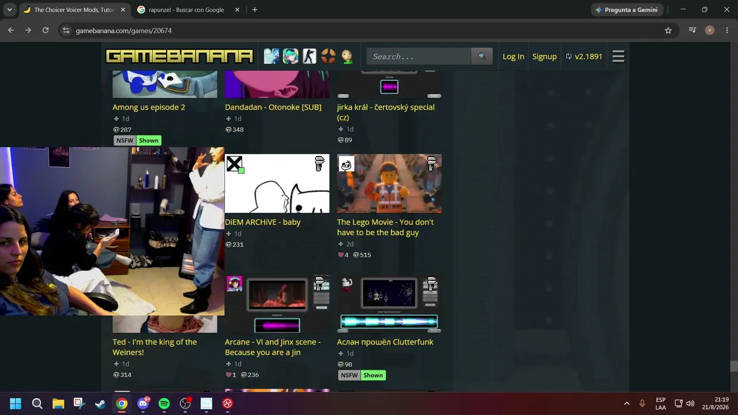Open Spotify from the taskbar
Image resolution: width=738 pixels, height=415 pixels.
164,403
